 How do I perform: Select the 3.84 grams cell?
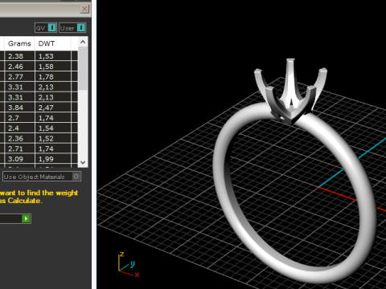(x=19, y=108)
